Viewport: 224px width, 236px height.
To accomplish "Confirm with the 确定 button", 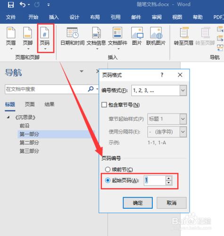I will pos(138,203).
